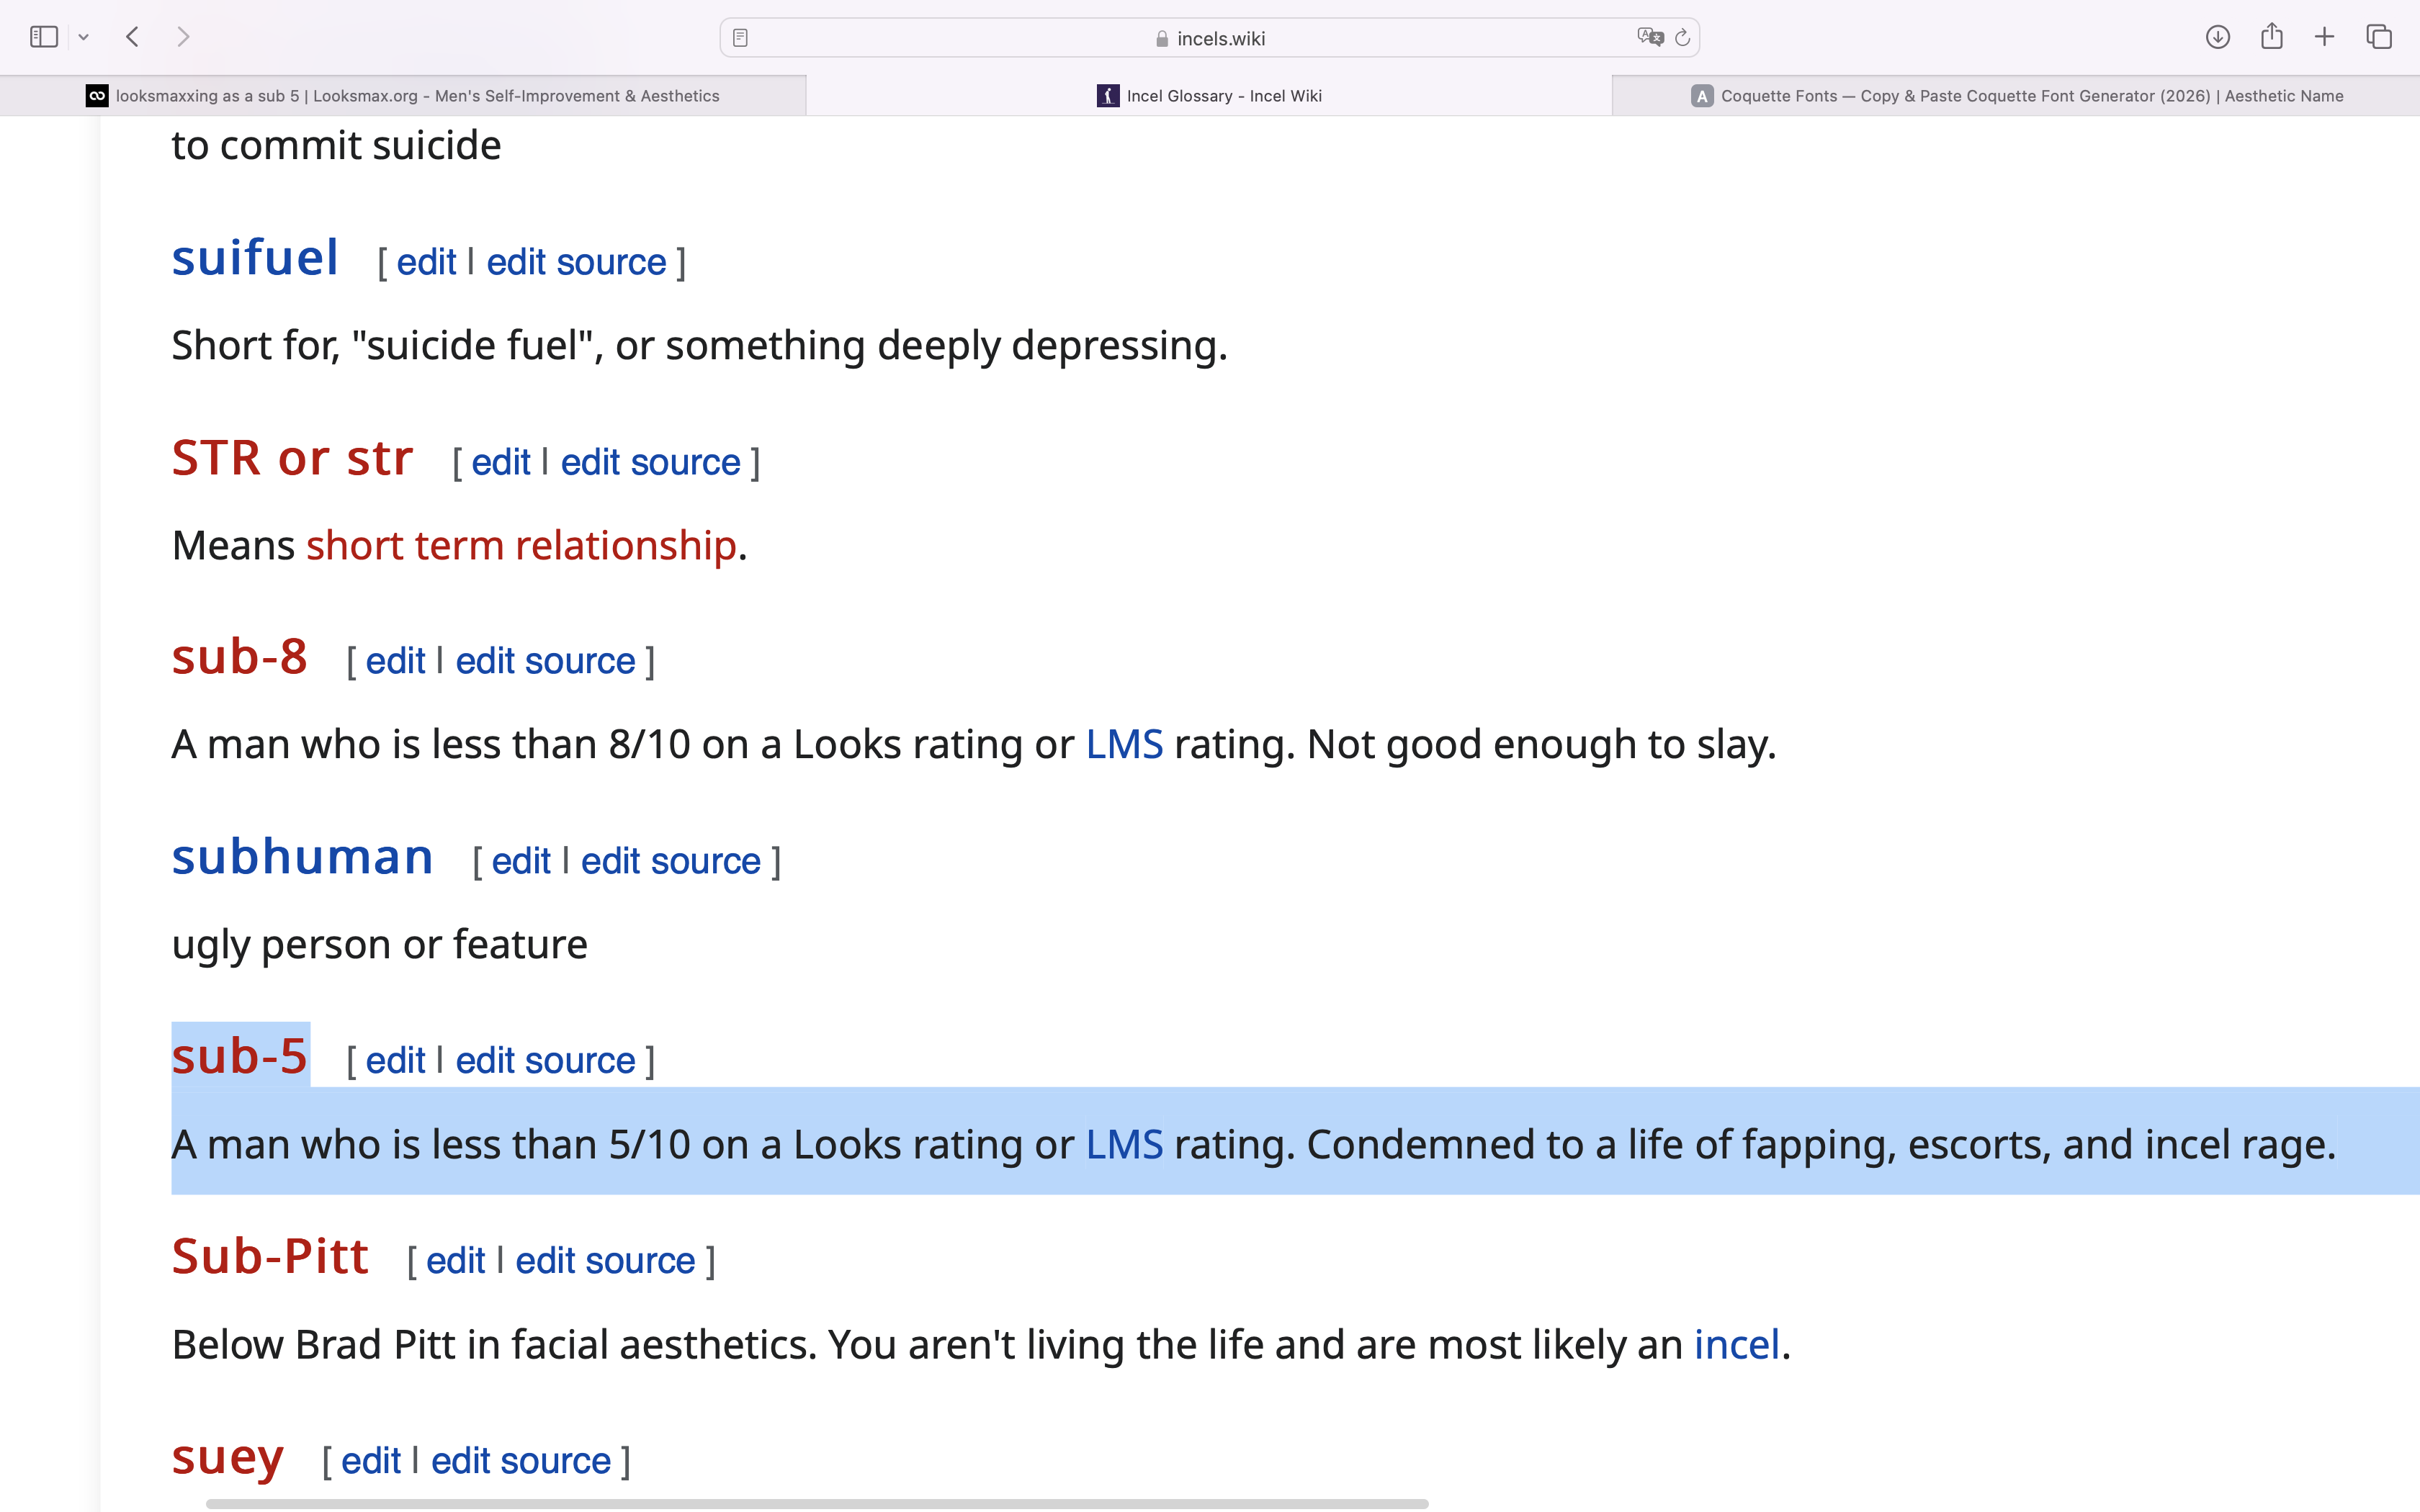Click the horizontal scrollbar at the bottom

[817, 1503]
